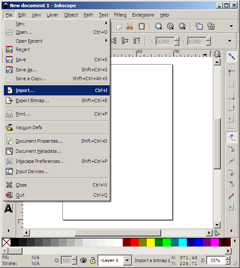Choose Document Metadata menu entry
The image size is (240, 268).
click(x=57, y=151)
